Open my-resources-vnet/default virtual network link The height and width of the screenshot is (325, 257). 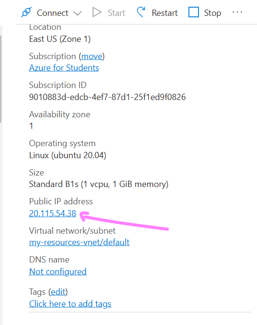tap(79, 242)
